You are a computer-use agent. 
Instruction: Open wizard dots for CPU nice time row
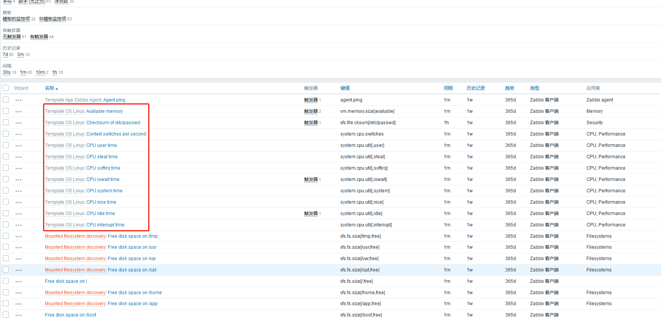click(x=19, y=203)
